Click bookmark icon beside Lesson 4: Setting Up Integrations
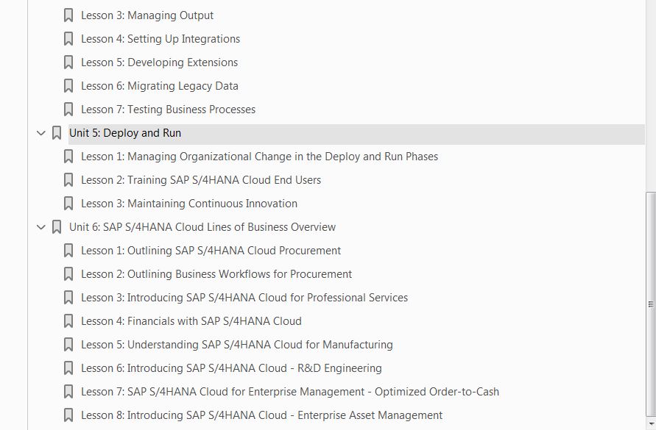 (x=68, y=39)
